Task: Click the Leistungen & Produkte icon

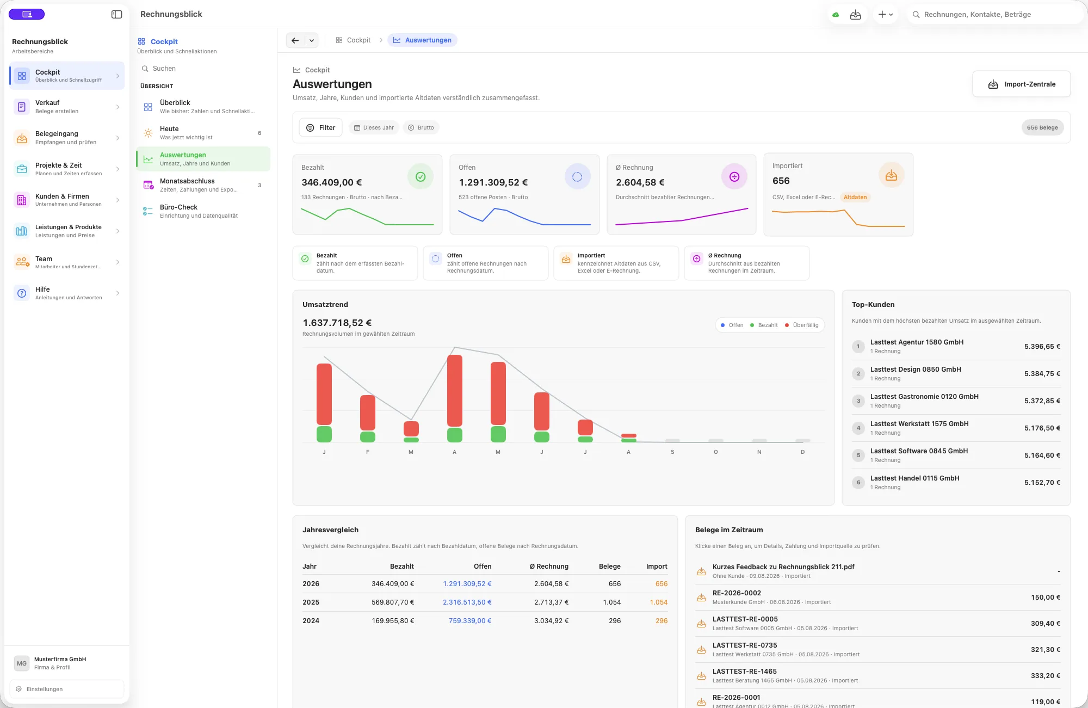Action: pyautogui.click(x=22, y=231)
